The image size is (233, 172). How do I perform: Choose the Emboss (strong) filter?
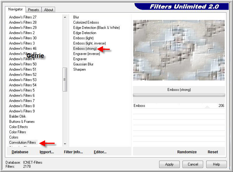click(85, 49)
